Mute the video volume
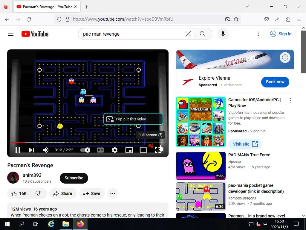Screen dimensions: 306x230 45,150
